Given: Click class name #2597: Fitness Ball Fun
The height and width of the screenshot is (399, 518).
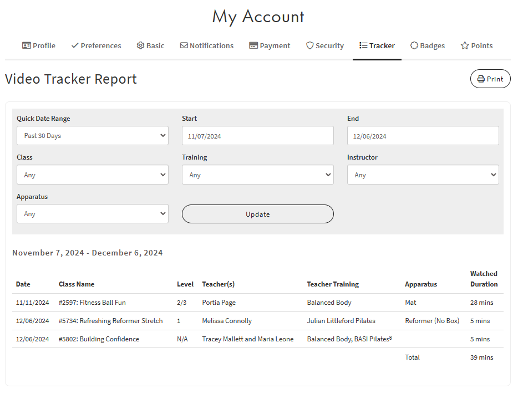Looking at the screenshot, I should click(92, 303).
